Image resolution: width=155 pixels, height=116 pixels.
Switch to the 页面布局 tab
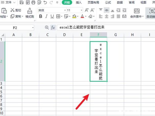pyautogui.click(x=93, y=2)
